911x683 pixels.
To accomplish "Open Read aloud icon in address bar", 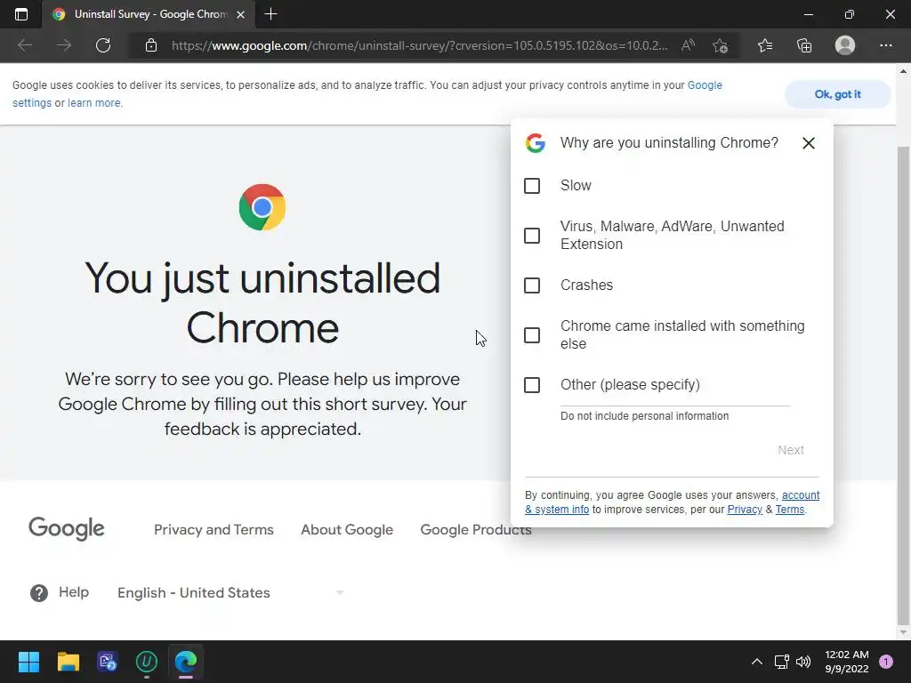I will pyautogui.click(x=688, y=45).
